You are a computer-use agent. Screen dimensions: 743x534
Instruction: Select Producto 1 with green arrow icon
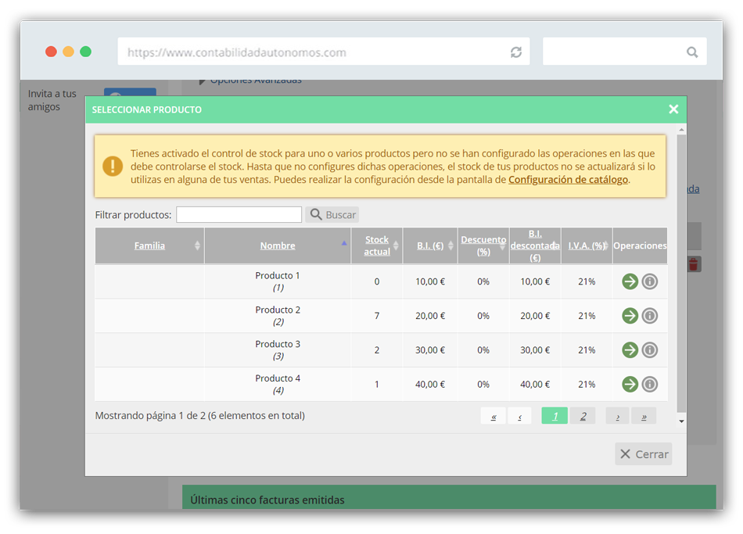pos(630,281)
